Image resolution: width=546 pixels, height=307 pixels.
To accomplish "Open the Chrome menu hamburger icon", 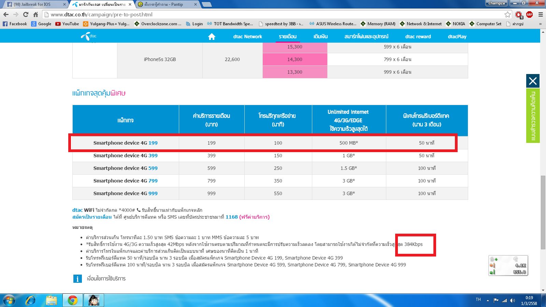I will 541,15.
